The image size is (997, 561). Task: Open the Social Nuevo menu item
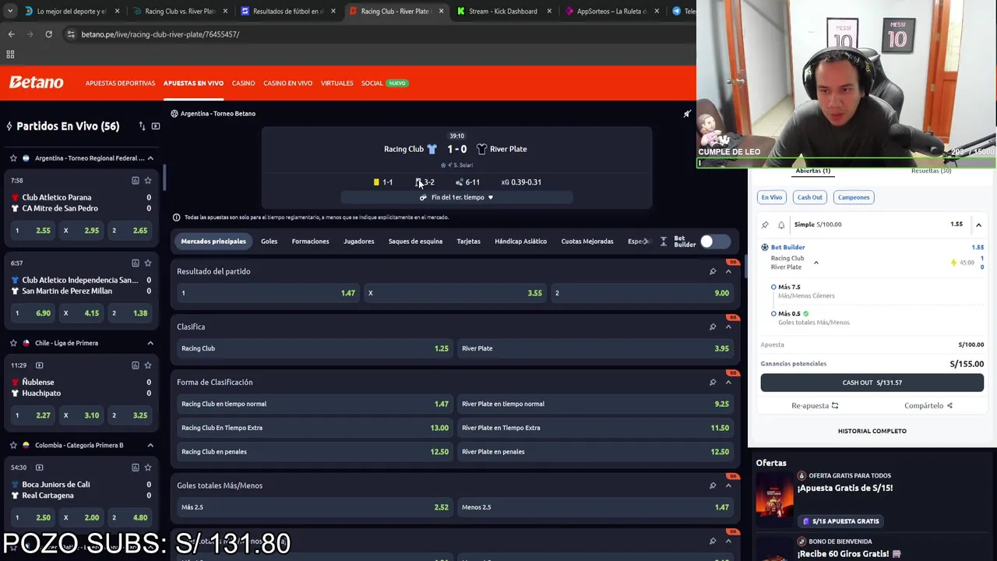click(x=384, y=83)
